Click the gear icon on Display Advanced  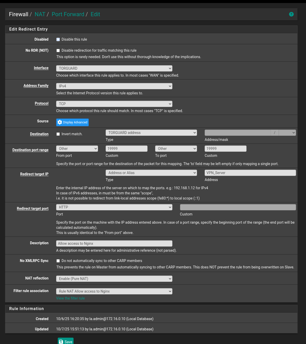(60, 122)
